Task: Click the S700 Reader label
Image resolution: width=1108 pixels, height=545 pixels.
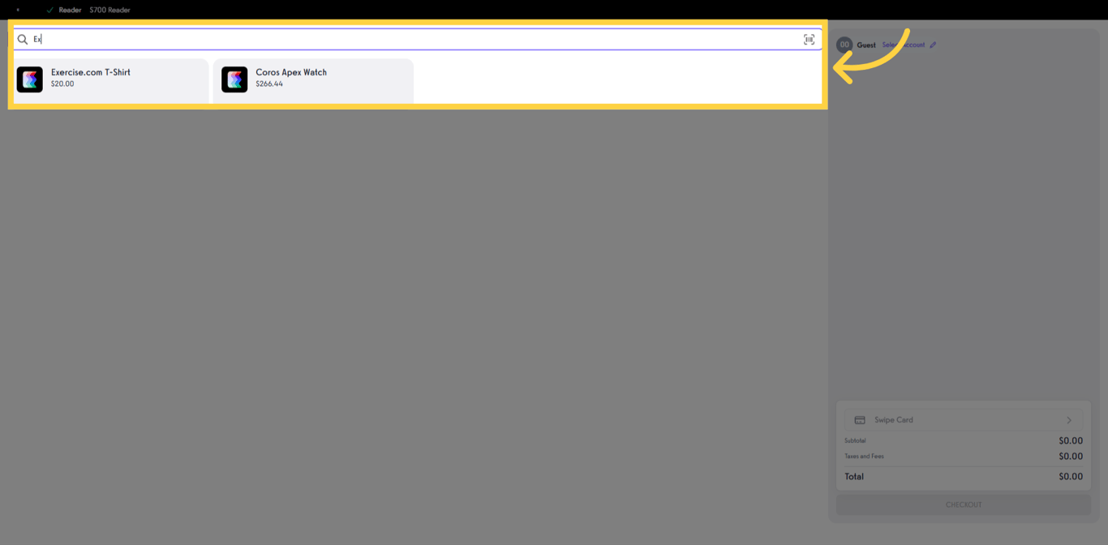Action: click(110, 10)
